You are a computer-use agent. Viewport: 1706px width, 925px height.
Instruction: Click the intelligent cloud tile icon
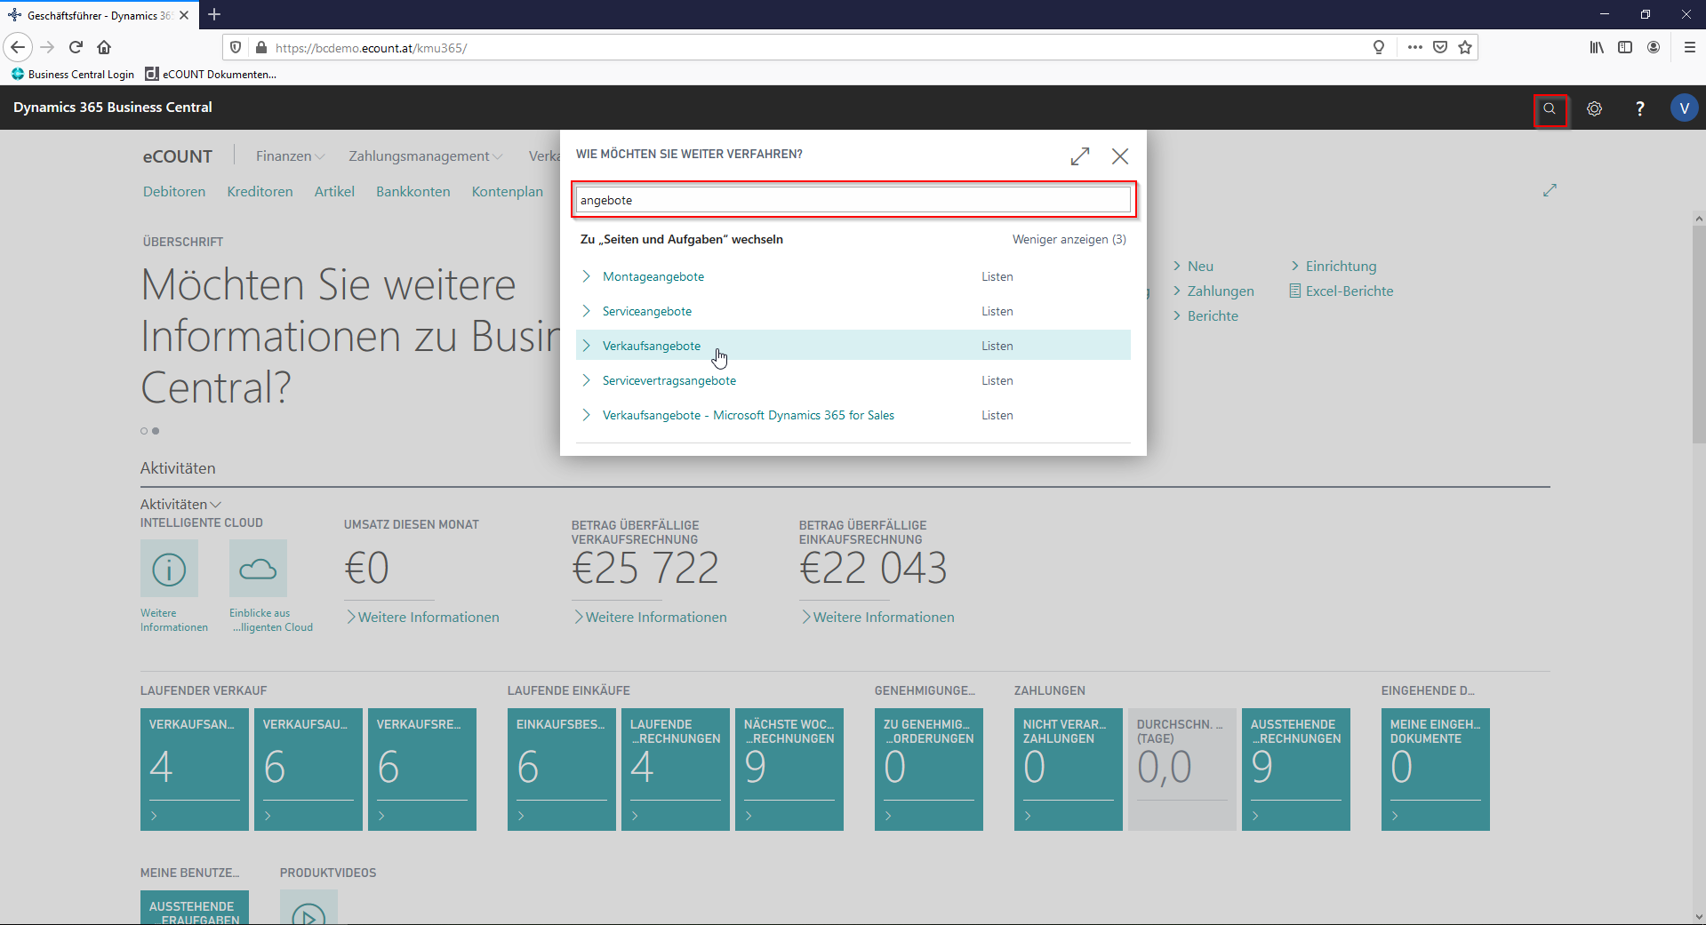tap(258, 569)
